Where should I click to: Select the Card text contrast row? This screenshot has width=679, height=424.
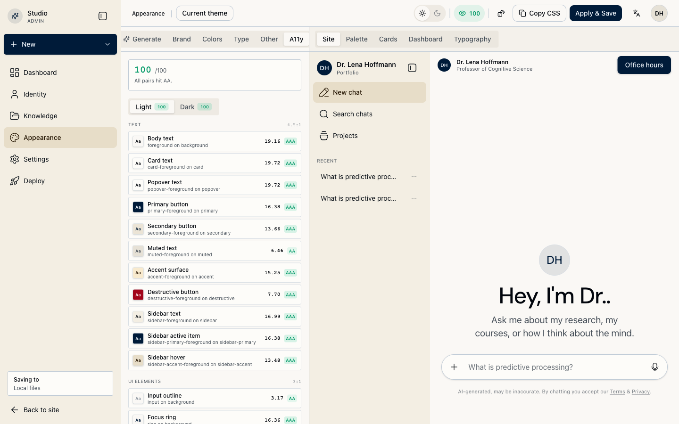[215, 163]
